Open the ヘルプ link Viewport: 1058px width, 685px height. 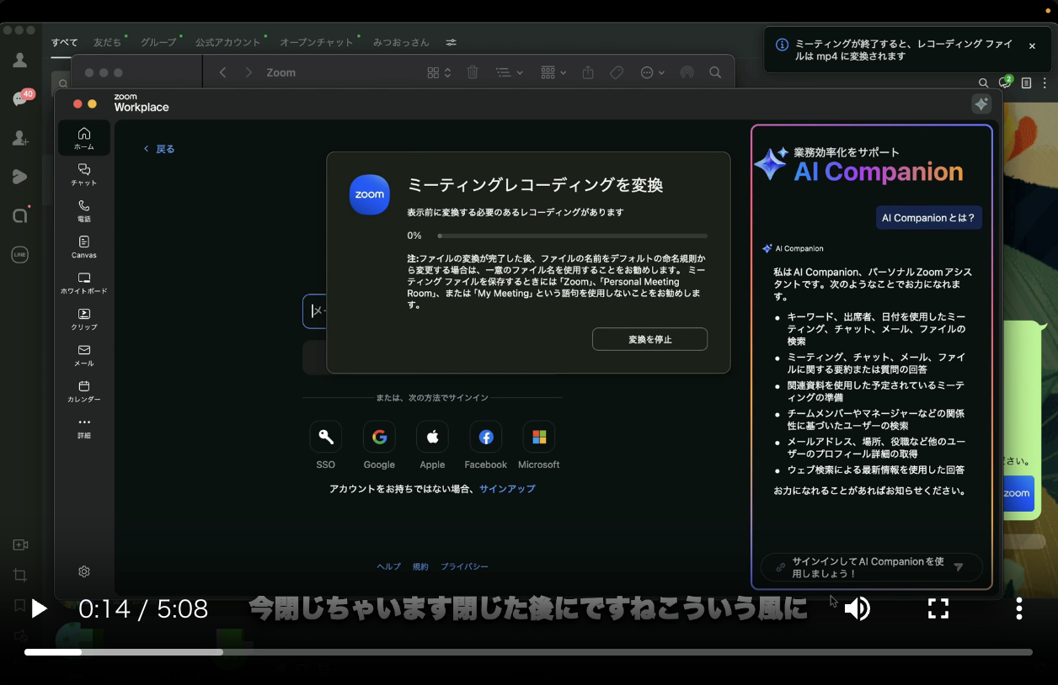click(388, 567)
